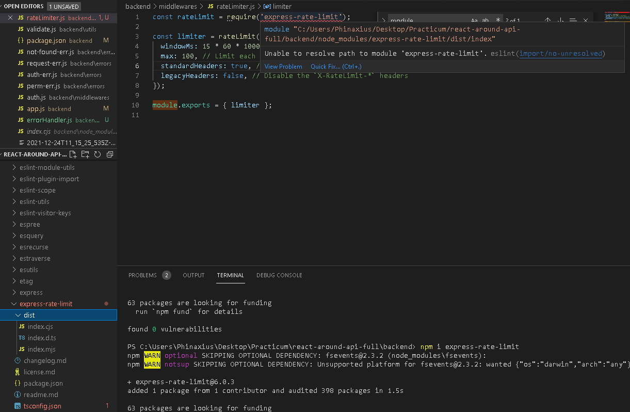Screen dimensions: 630x412
Task: Collapse all folders in the Explorer
Action: tap(109, 154)
